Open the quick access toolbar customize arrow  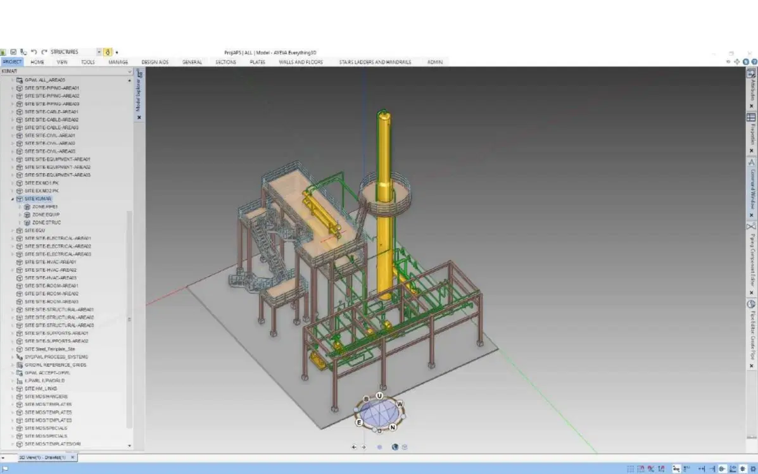click(117, 52)
